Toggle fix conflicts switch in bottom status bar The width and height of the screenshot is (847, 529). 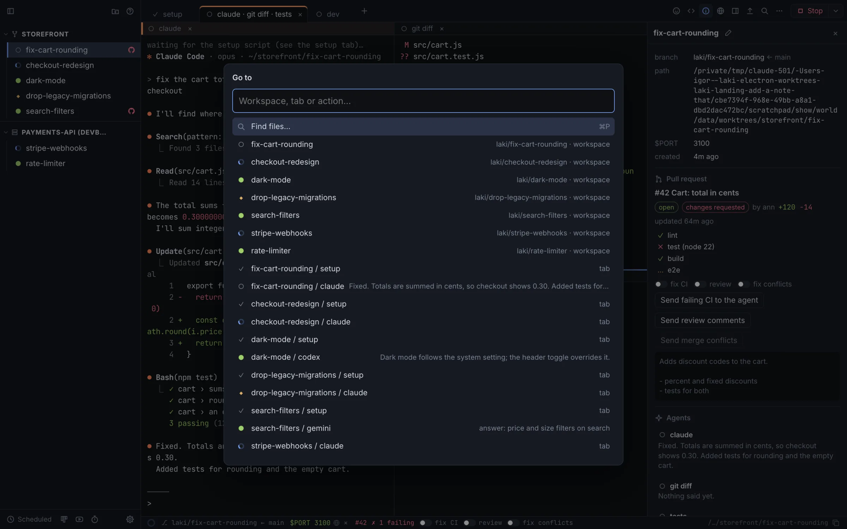(x=512, y=523)
